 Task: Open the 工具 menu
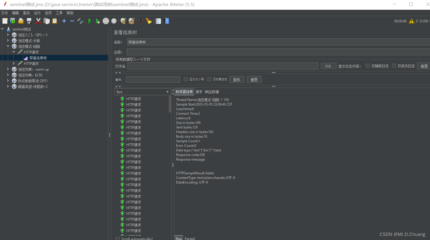59,13
